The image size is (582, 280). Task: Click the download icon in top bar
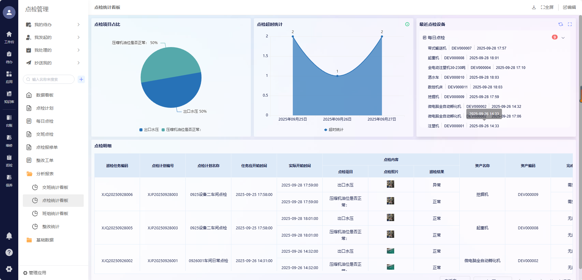[x=534, y=7]
